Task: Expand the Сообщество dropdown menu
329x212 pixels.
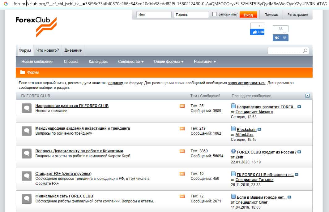Action: coord(130,62)
